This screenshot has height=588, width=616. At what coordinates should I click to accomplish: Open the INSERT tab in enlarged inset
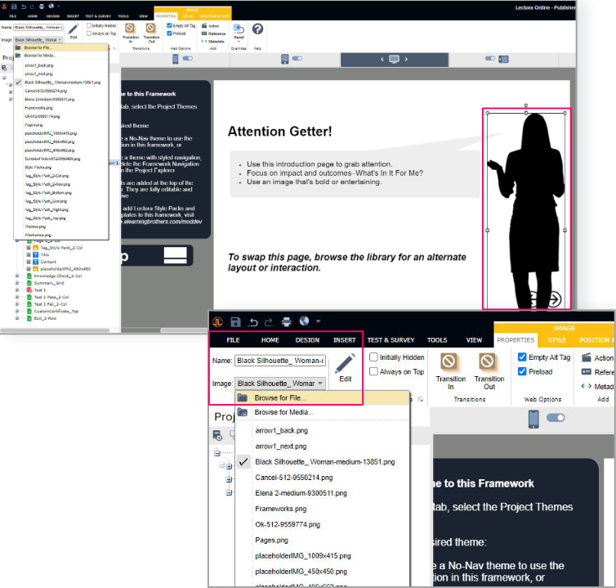click(x=344, y=339)
